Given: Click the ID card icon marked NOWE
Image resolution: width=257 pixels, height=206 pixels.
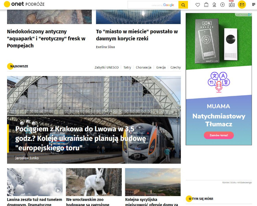Looking at the screenshot, I should point(232,4).
